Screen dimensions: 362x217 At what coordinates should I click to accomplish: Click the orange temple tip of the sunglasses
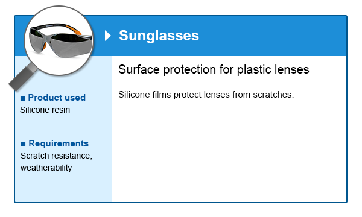pos(75,30)
